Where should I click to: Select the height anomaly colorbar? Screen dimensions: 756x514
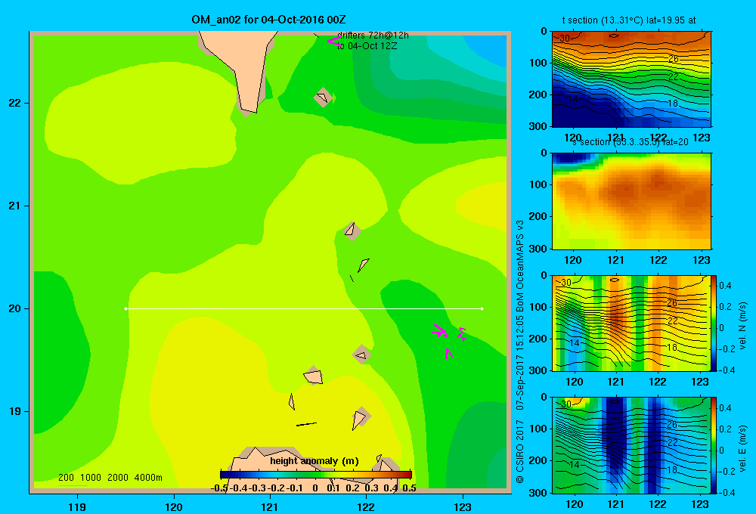click(316, 474)
